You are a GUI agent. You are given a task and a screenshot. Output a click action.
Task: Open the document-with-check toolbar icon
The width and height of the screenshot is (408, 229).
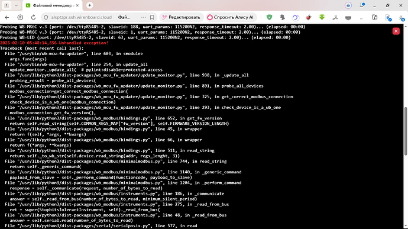388,18
